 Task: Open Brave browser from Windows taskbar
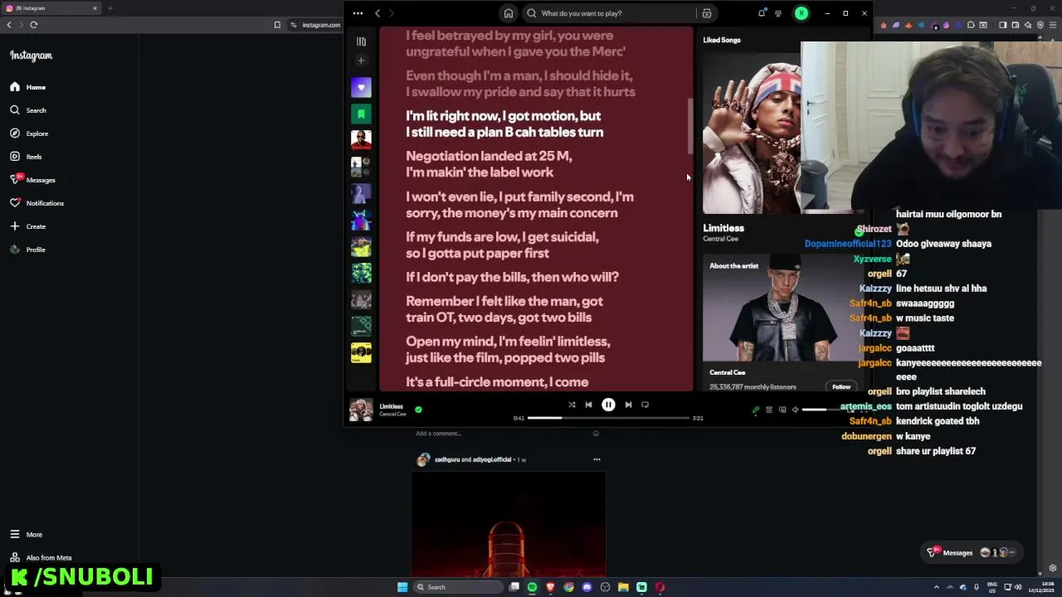[x=550, y=587]
